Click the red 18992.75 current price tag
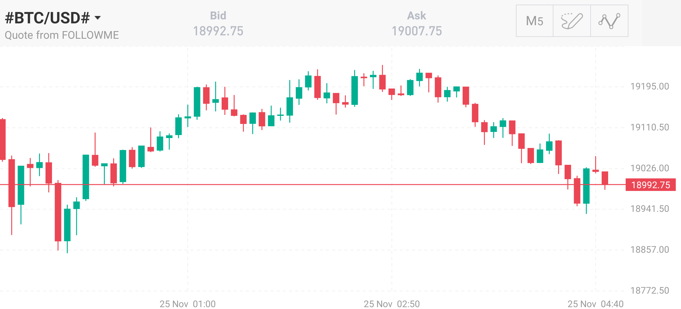681x309 pixels. point(651,185)
